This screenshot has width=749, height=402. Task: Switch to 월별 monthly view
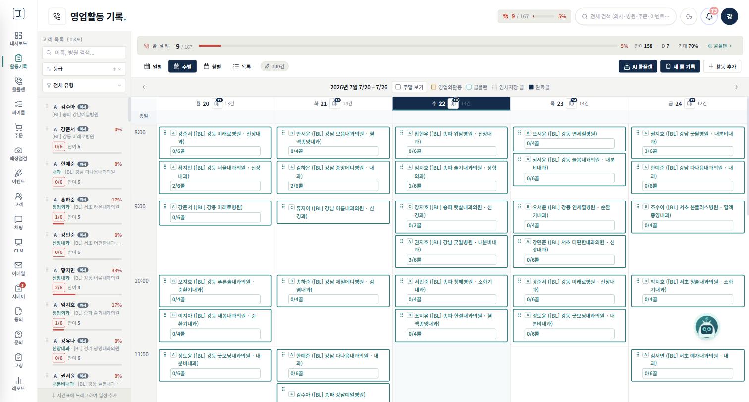[212, 66]
